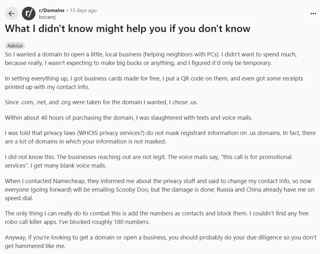Click the 'Scooby Doo' text in the post
Screen dimensions: 320x254
click(x=132, y=189)
